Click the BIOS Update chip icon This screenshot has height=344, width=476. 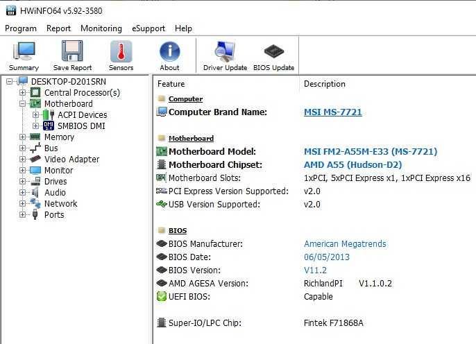[x=273, y=51]
